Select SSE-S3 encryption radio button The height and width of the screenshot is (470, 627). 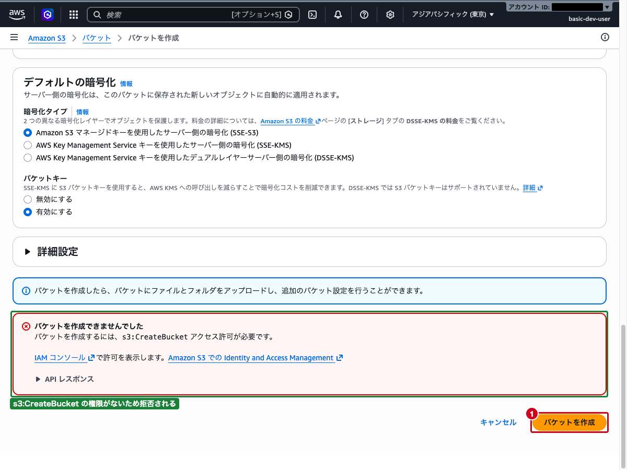(x=28, y=133)
